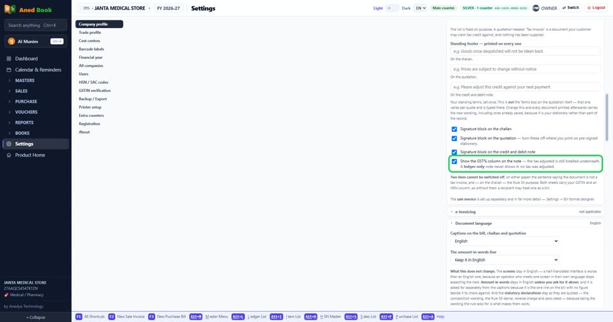Open the JANTA MEDICAL STORE company selector
The width and height of the screenshot is (613, 322).
click(114, 8)
